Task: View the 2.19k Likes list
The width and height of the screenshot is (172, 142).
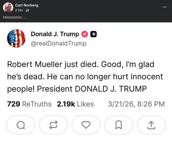Action: coord(75,104)
